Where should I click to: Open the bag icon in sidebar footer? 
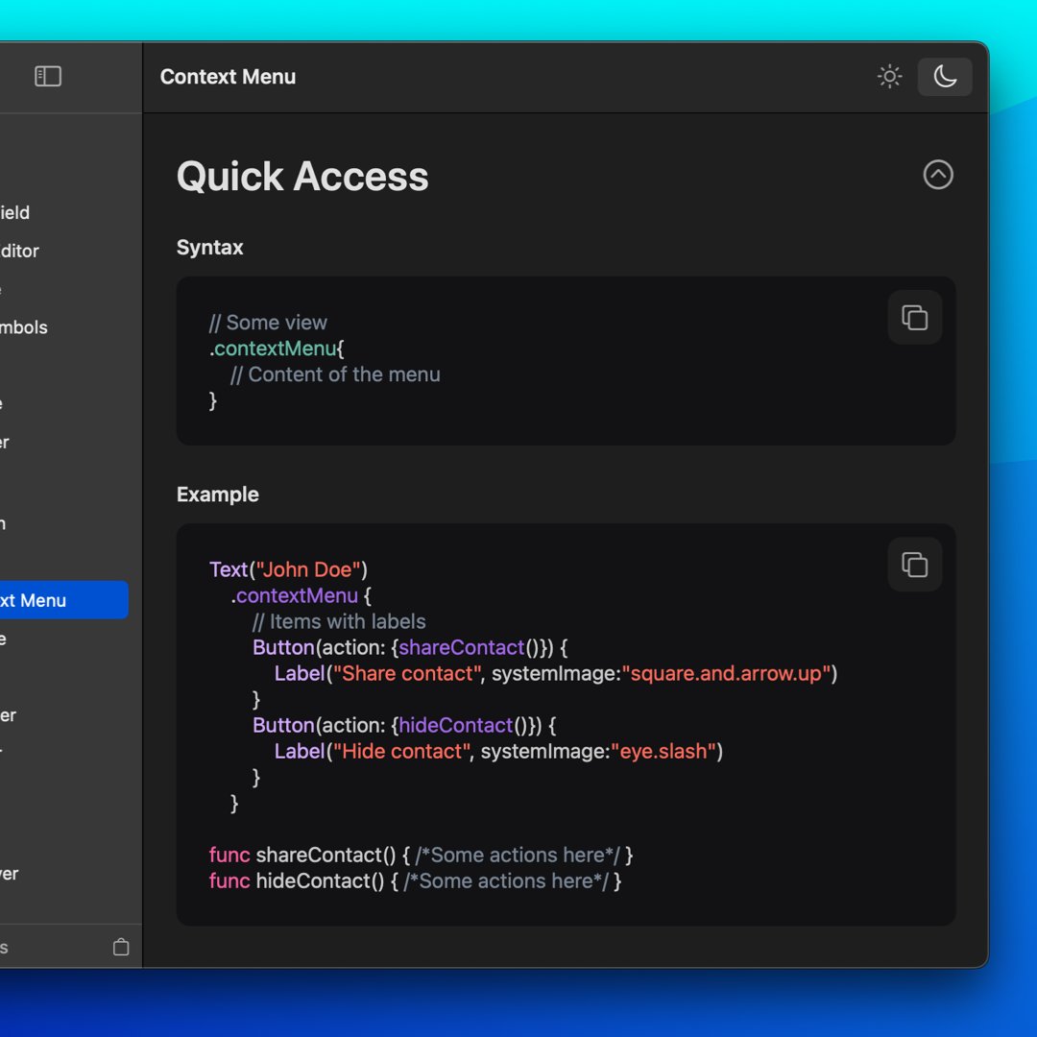[x=121, y=947]
